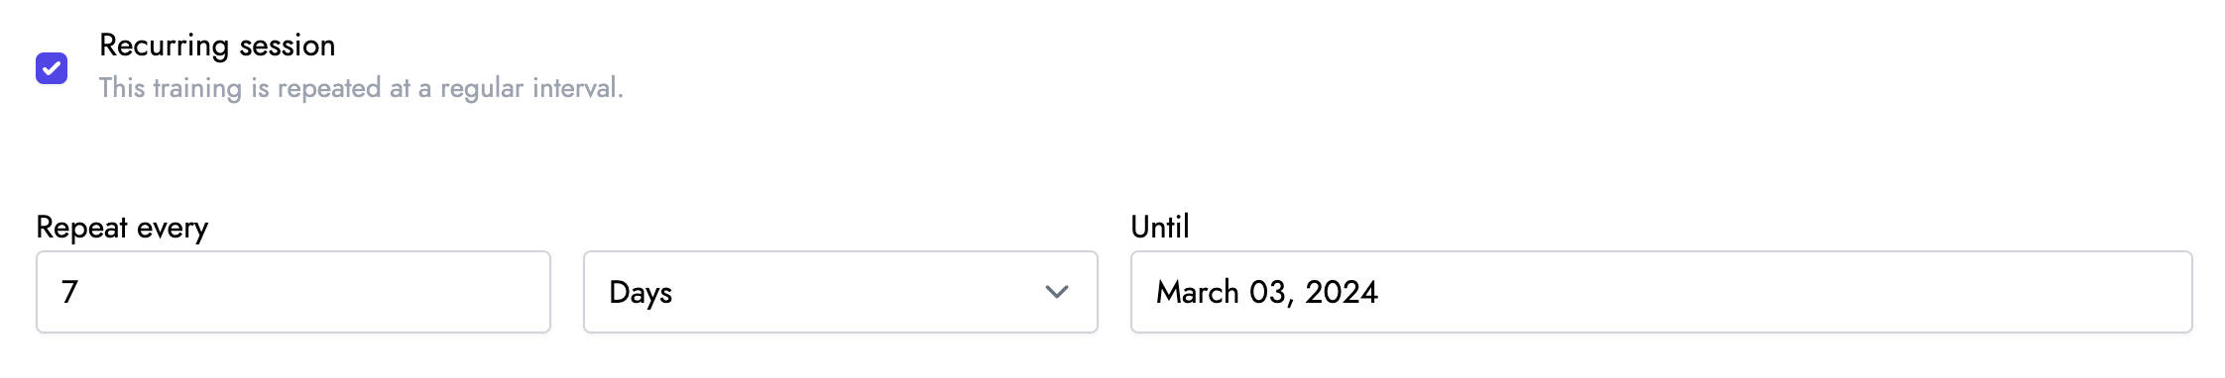Toggle recurring training off

(52, 68)
